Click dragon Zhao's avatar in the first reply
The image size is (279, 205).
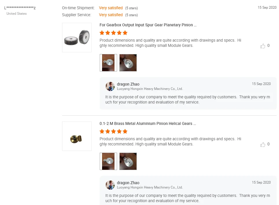coord(110,86)
